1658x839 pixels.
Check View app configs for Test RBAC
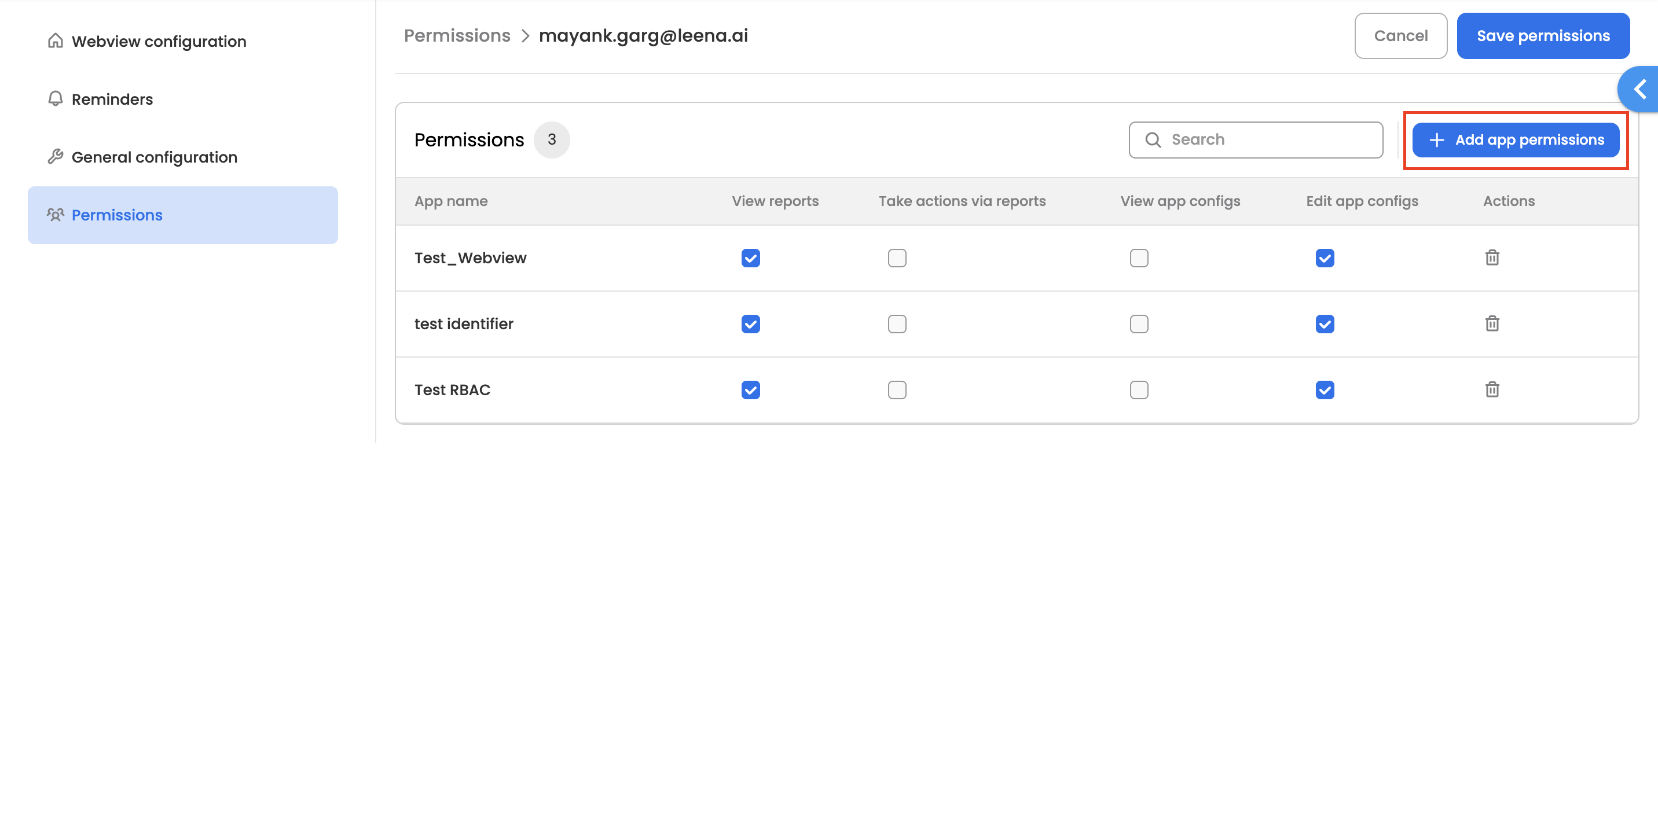coord(1139,390)
